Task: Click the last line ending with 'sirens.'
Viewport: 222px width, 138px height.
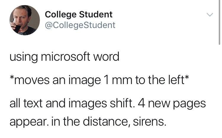Action: tap(87, 121)
